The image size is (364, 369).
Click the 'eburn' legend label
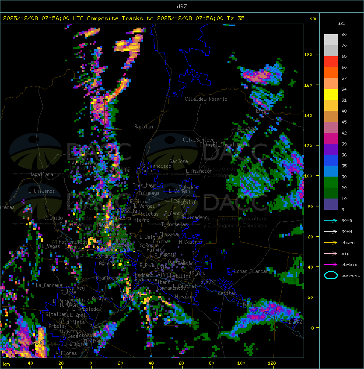348,243
